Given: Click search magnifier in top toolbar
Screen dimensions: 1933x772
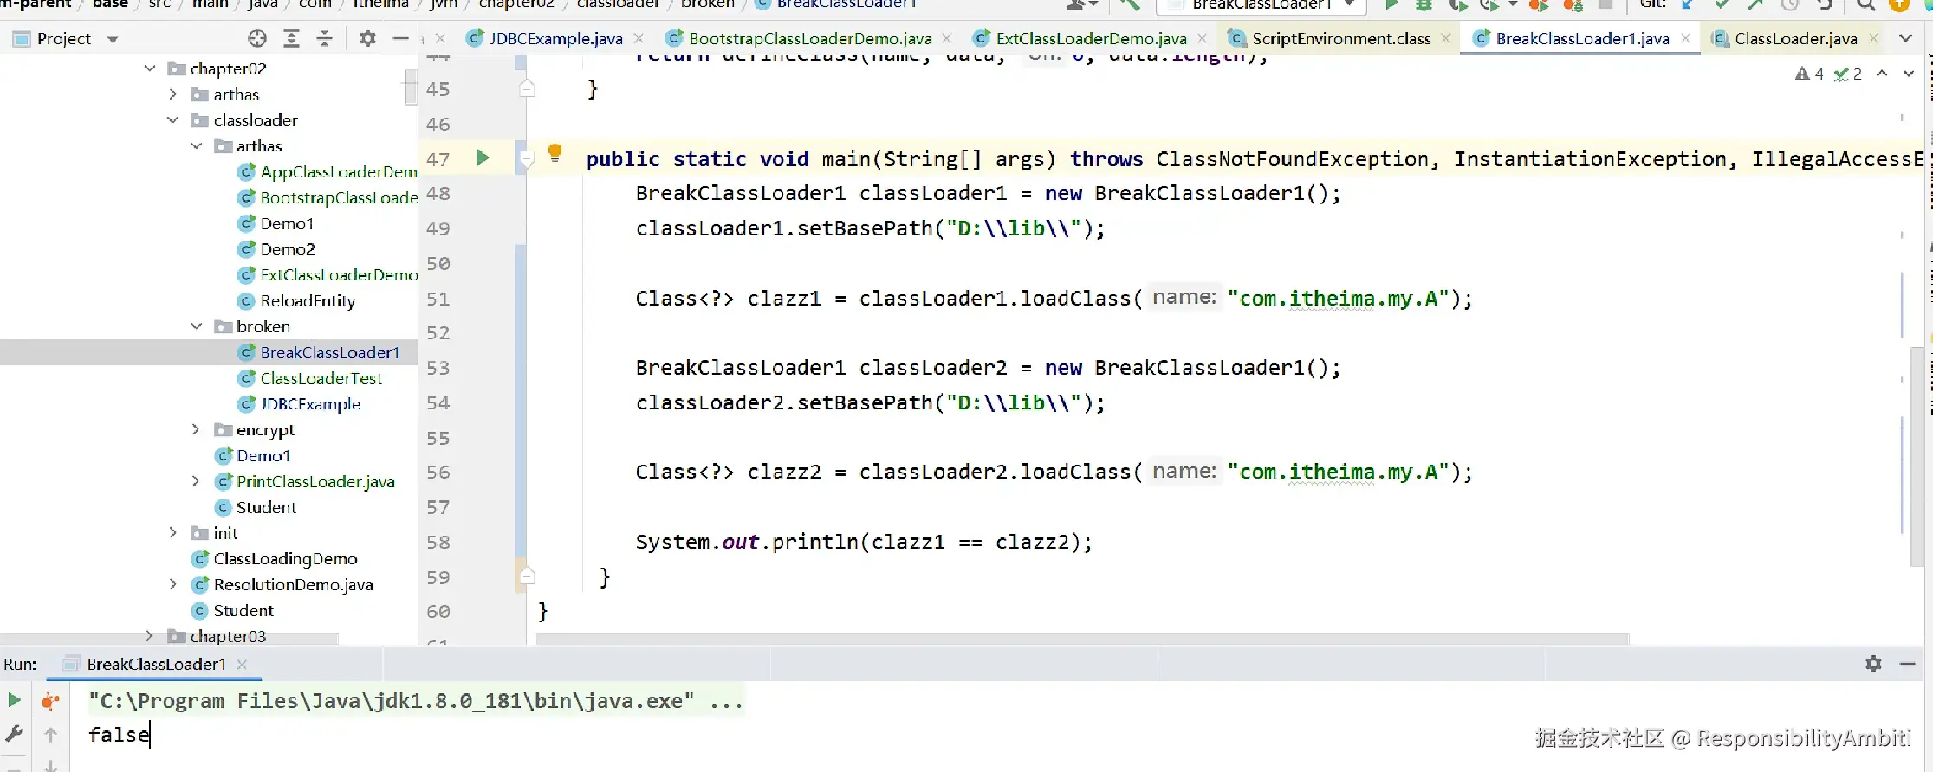Looking at the screenshot, I should [x=1866, y=4].
